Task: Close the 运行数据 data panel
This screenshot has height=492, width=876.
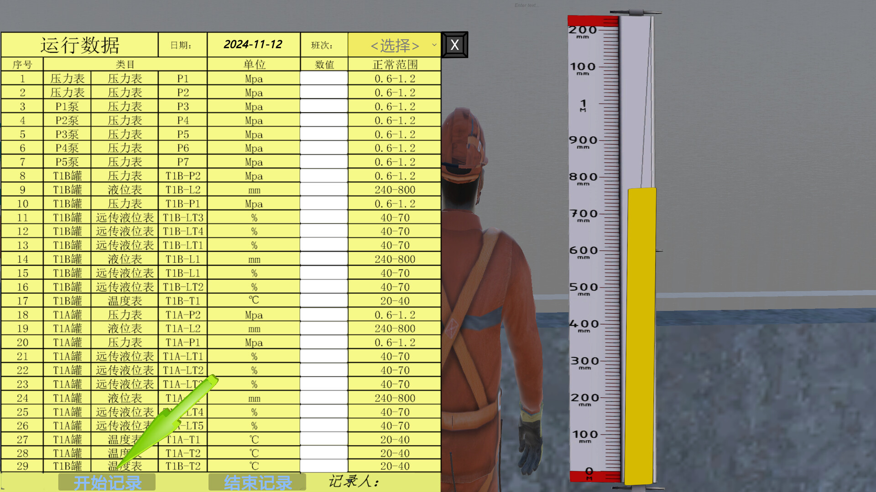Action: tap(454, 45)
